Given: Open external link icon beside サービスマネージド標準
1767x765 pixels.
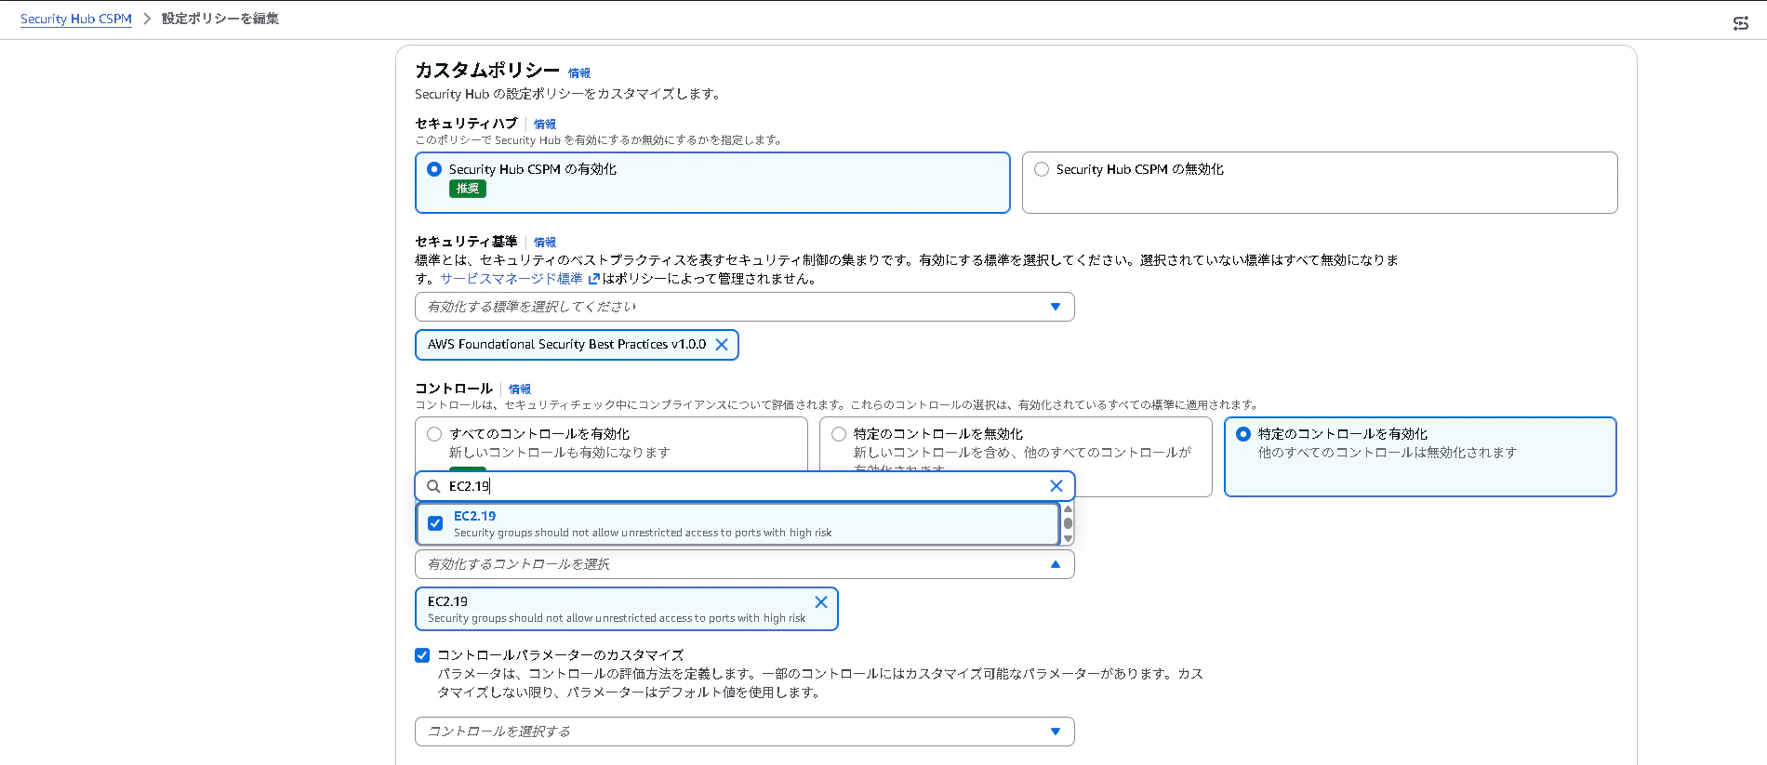Looking at the screenshot, I should [x=593, y=279].
